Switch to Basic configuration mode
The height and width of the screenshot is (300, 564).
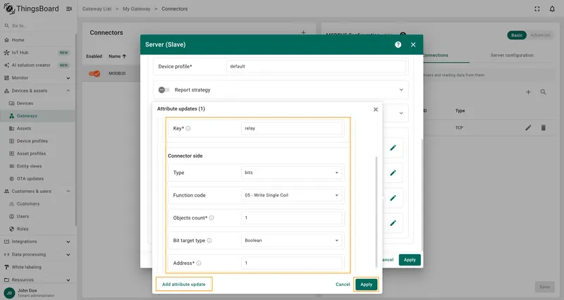click(517, 35)
